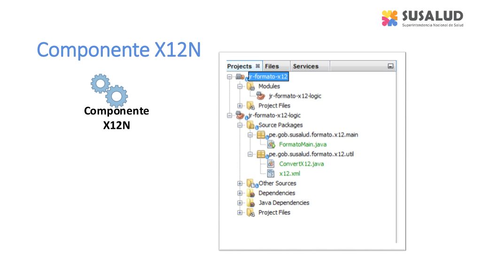
Task: Click the Maven icon of jr-formato-x12
Action: click(240, 76)
